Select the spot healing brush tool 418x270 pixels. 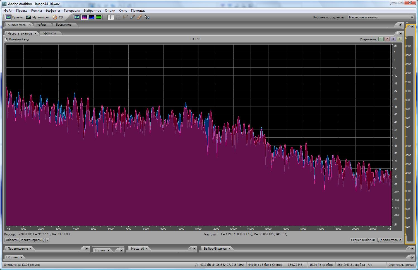pyautogui.click(x=140, y=17)
